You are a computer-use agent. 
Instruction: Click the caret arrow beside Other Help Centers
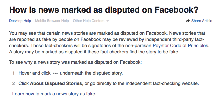pos(108,21)
